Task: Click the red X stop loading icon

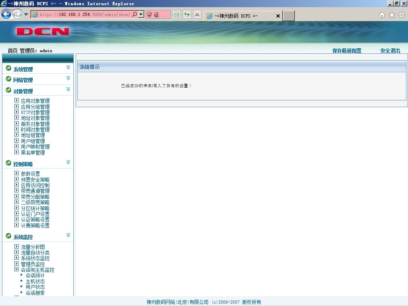Action: pyautogui.click(x=197, y=14)
